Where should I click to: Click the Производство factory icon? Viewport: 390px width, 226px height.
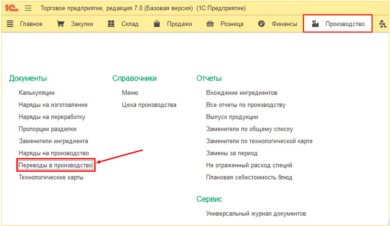tap(316, 24)
